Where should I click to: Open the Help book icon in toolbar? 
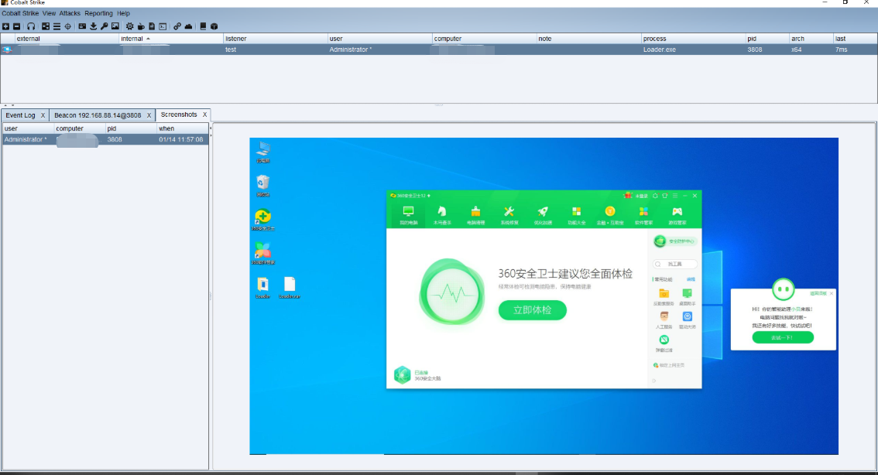(203, 26)
